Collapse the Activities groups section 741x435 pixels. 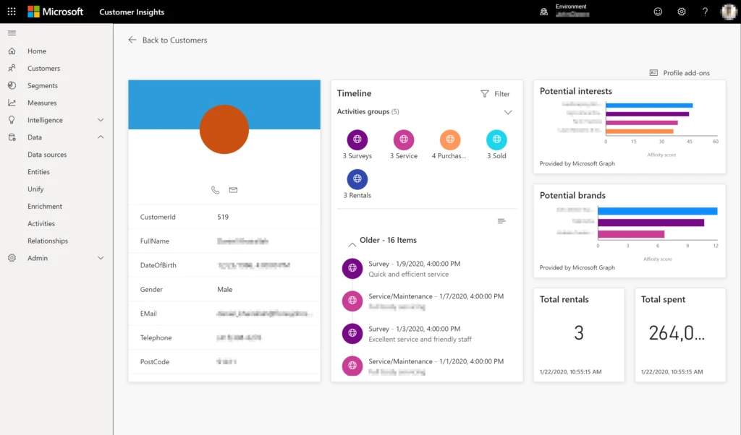(x=509, y=113)
